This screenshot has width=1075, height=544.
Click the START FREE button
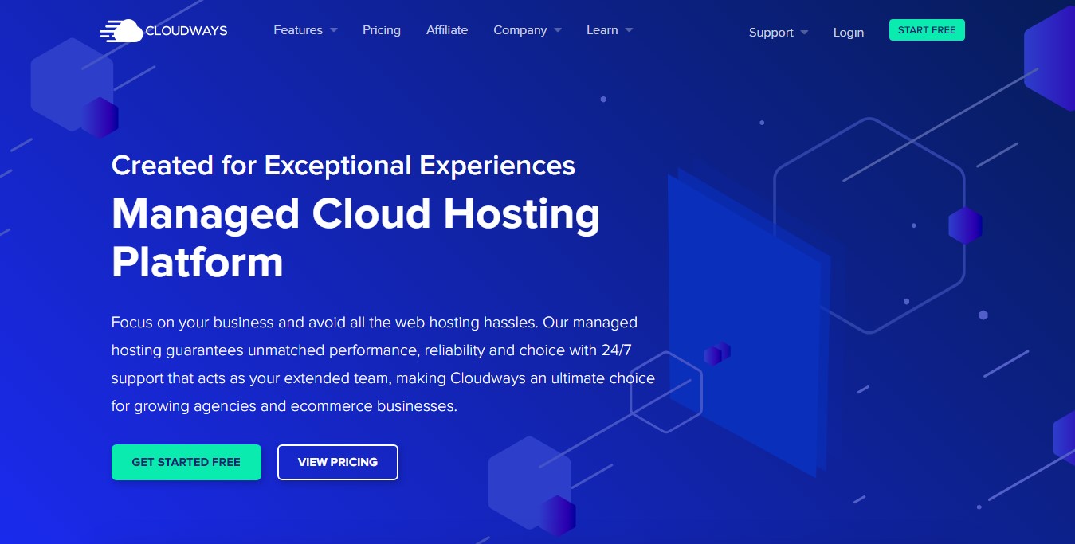[x=927, y=30]
